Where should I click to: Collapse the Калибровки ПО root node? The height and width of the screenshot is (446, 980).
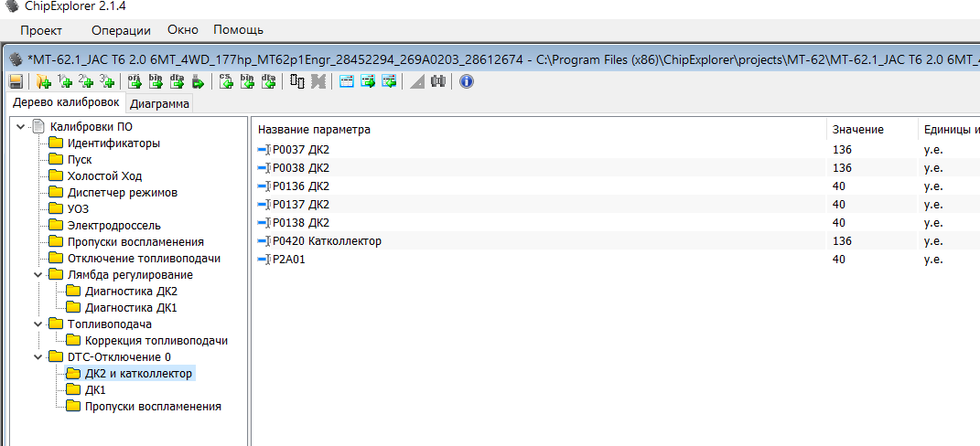[x=21, y=127]
